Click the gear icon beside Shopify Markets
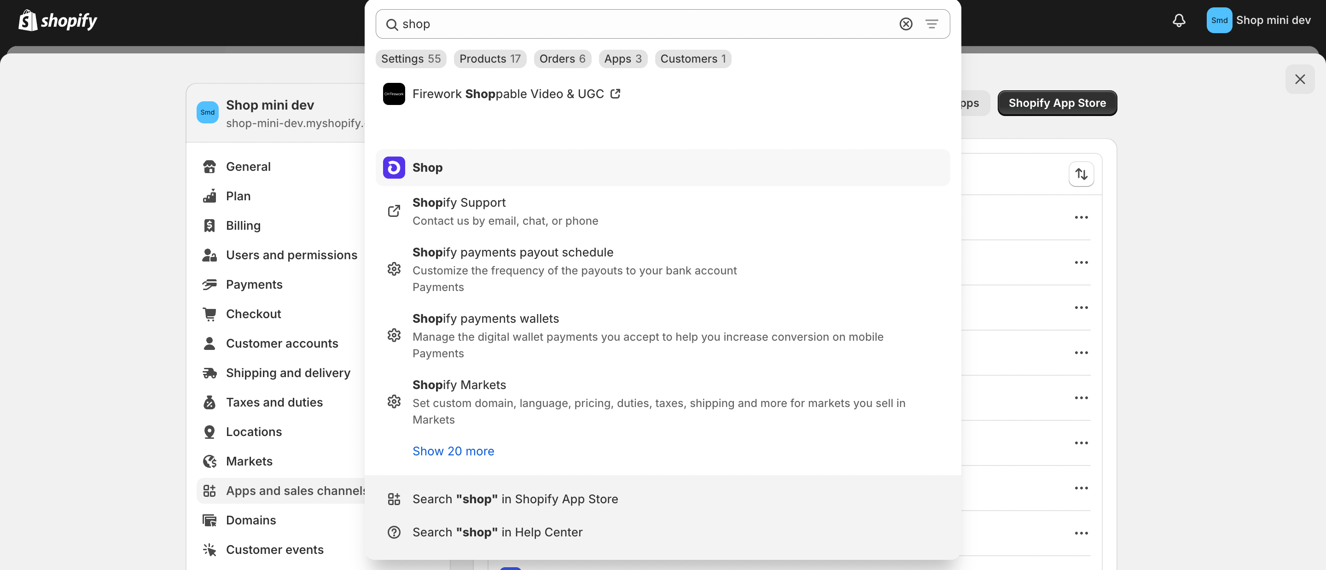This screenshot has width=1326, height=570. [x=394, y=401]
